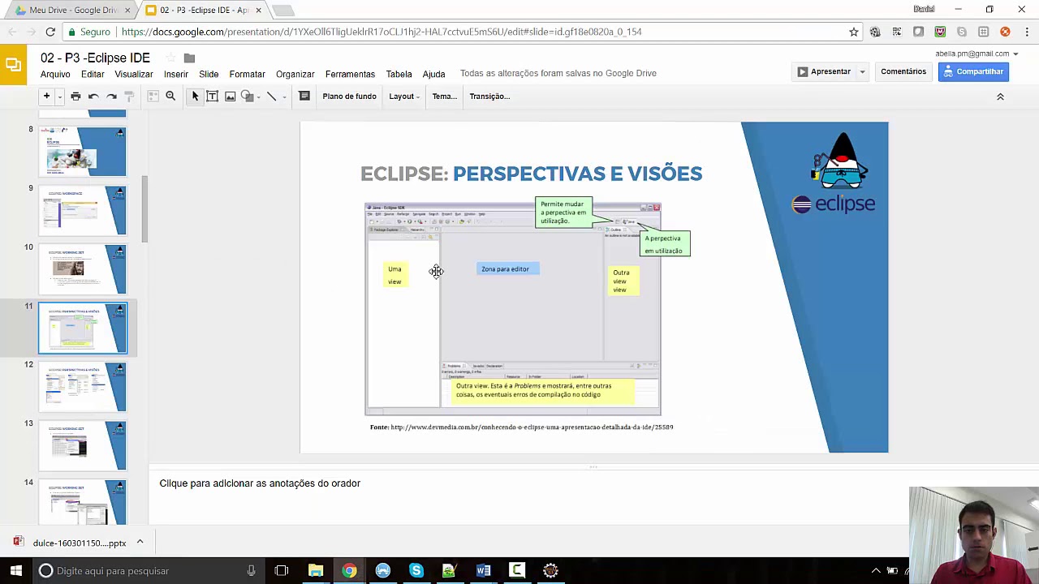Click the zoom magnifier tool
This screenshot has height=584, width=1039.
pos(170,96)
